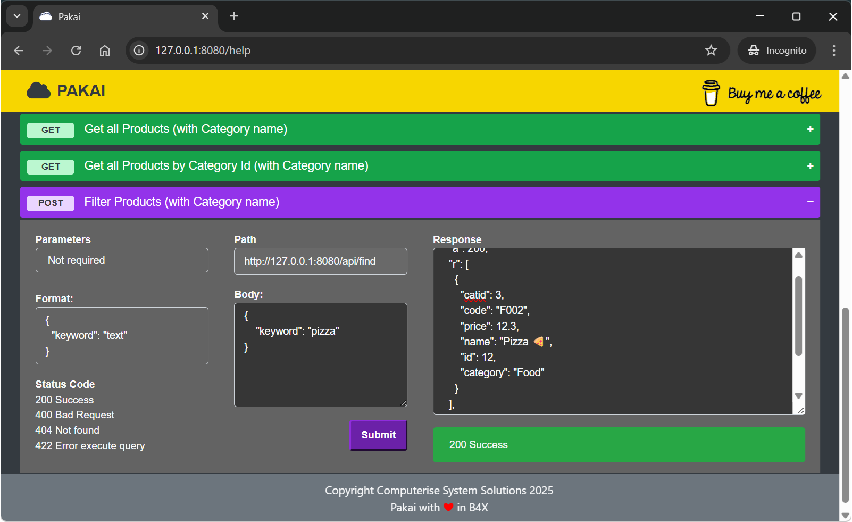Click the Response box scrollbar thumb

point(798,316)
